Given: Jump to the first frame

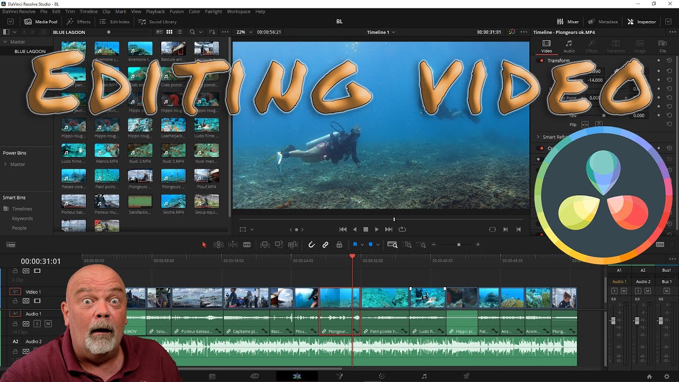Looking at the screenshot, I should [343, 229].
